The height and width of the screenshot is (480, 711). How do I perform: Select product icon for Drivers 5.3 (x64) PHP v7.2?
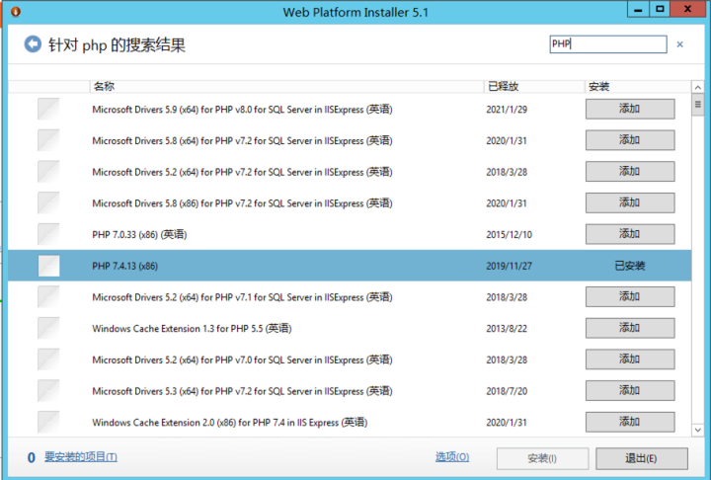pos(48,391)
